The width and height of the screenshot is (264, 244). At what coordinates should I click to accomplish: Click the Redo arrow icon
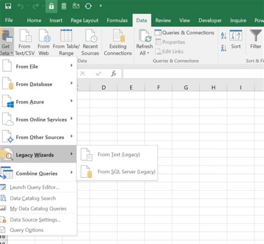(36, 6)
